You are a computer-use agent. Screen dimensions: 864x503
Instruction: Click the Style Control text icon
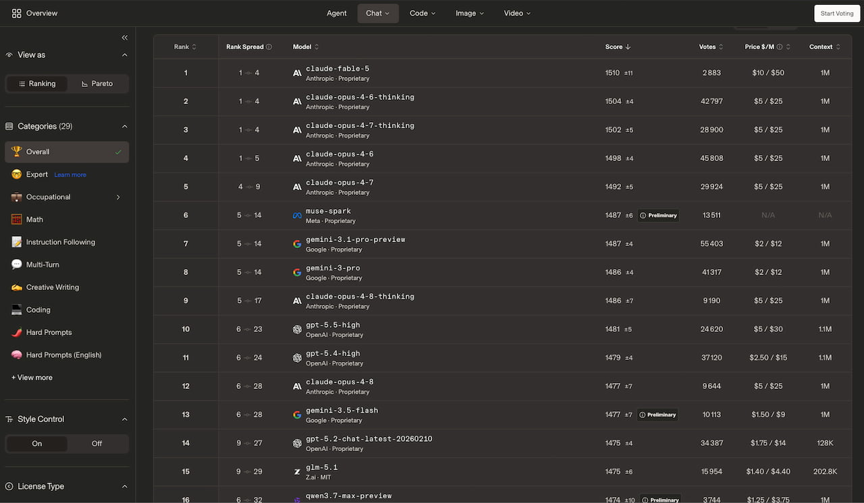pos(9,419)
